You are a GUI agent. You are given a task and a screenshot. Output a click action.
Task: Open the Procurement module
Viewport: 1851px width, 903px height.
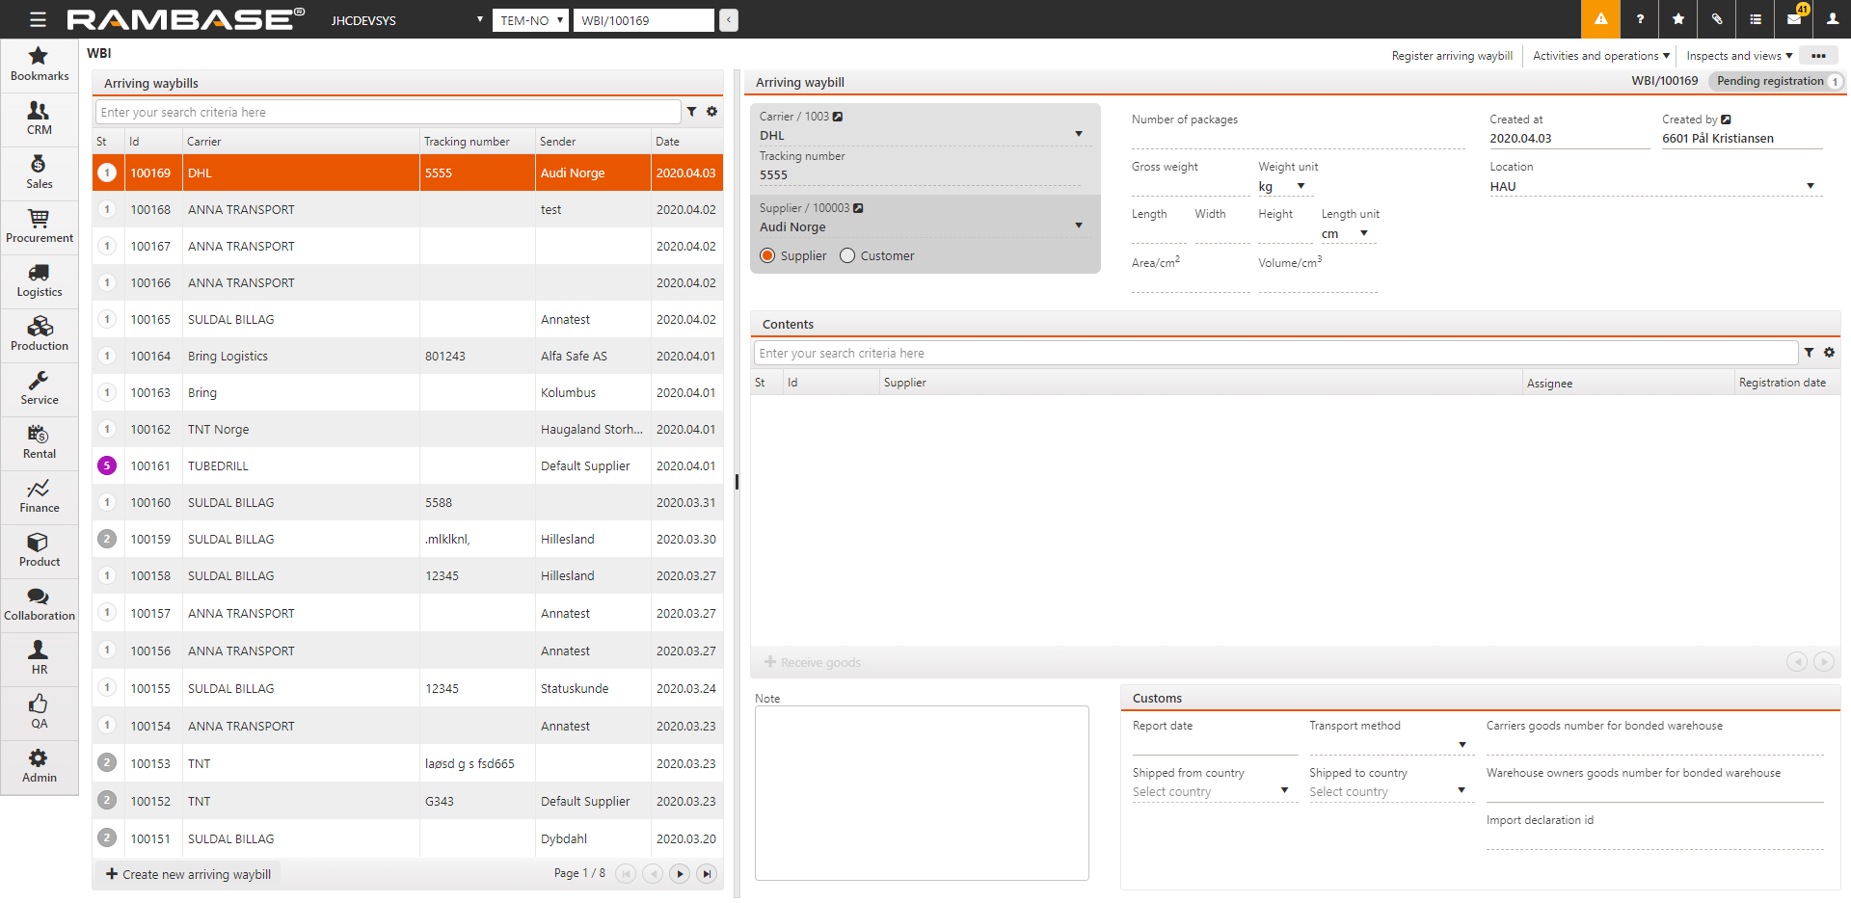[39, 226]
